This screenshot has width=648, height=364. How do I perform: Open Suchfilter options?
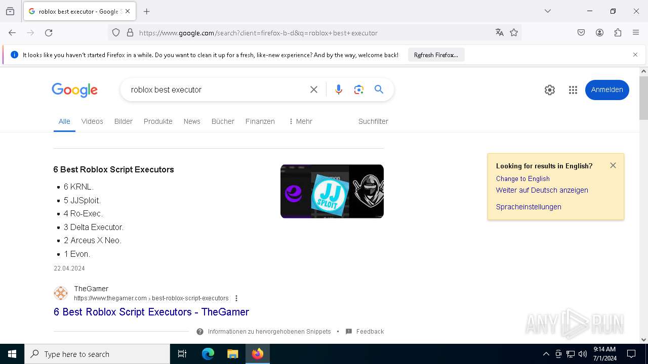pyautogui.click(x=373, y=121)
